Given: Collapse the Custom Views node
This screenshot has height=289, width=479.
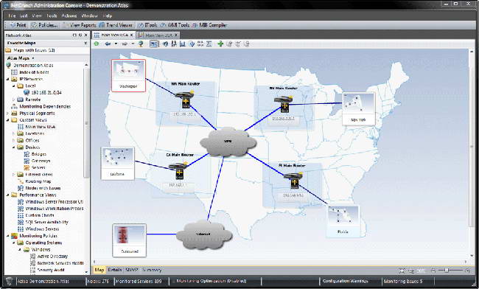Looking at the screenshot, I should [x=7, y=120].
